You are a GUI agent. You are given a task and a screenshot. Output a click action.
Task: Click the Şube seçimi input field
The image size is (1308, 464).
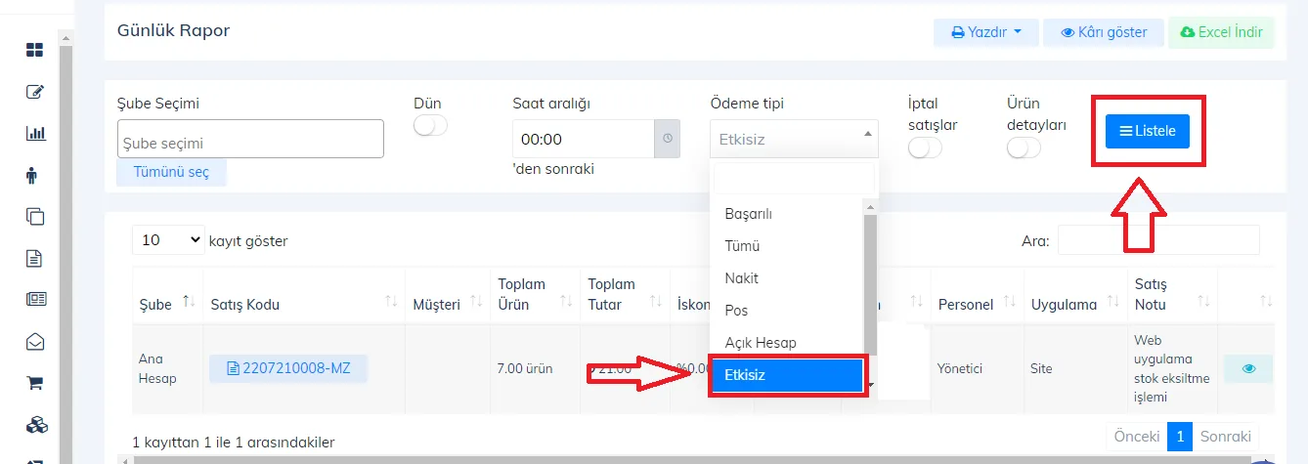[x=250, y=139]
